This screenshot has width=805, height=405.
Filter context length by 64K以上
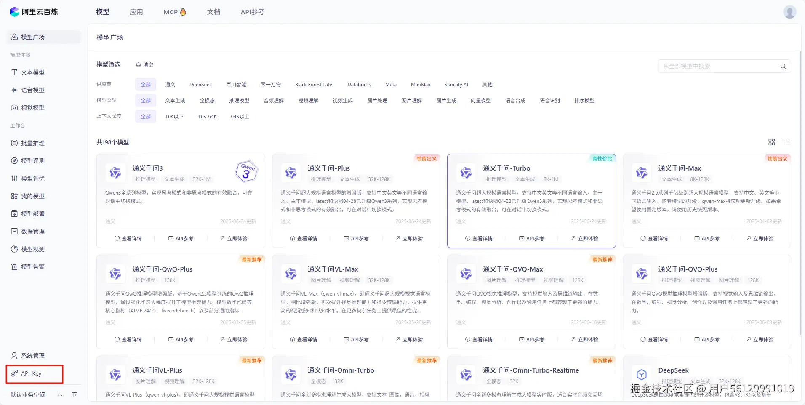pyautogui.click(x=240, y=117)
